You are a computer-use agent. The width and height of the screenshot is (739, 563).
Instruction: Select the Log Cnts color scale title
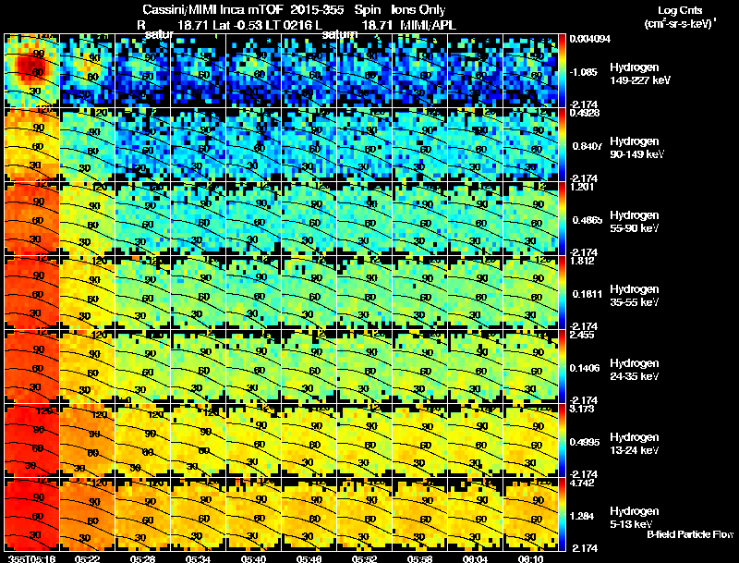680,17
